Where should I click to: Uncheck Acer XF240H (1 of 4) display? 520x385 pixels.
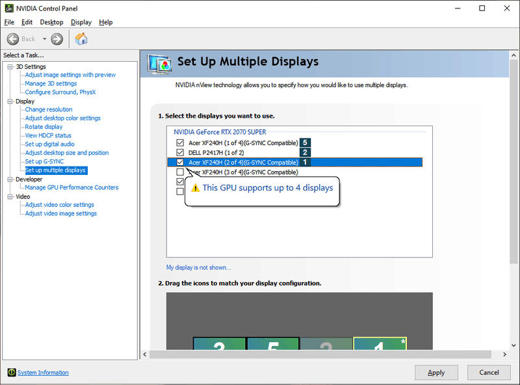coord(180,142)
